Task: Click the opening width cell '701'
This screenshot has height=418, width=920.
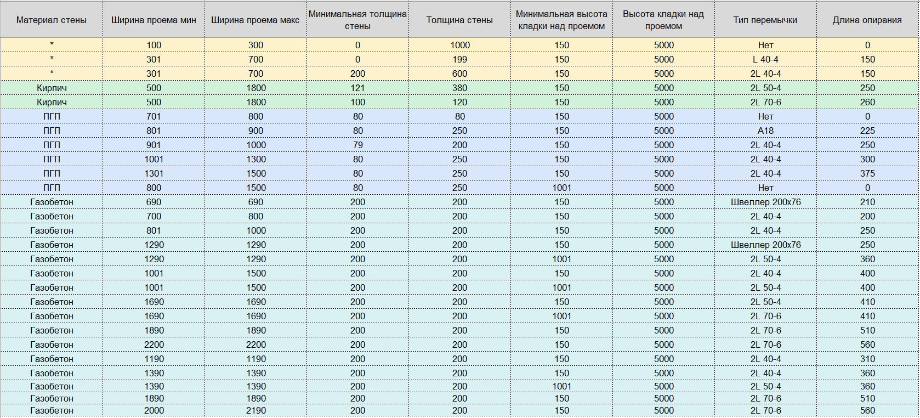Action: (x=154, y=116)
